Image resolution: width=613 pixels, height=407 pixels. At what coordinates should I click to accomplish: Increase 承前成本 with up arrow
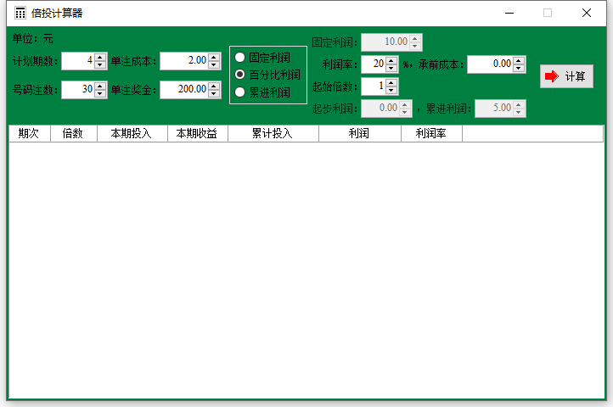point(519,60)
